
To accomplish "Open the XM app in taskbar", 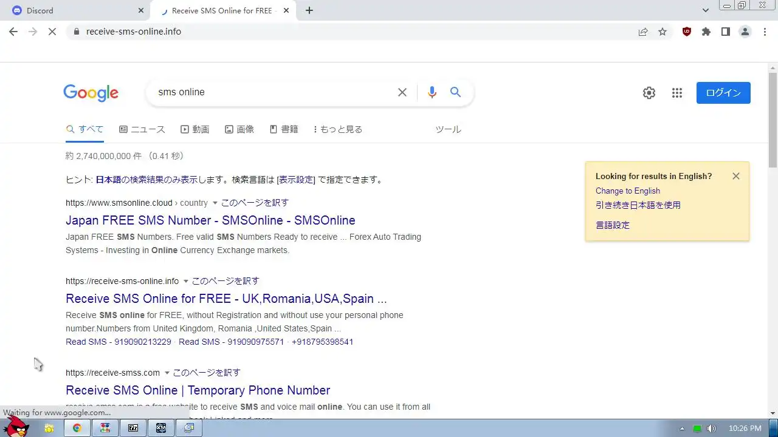I will pos(161,428).
